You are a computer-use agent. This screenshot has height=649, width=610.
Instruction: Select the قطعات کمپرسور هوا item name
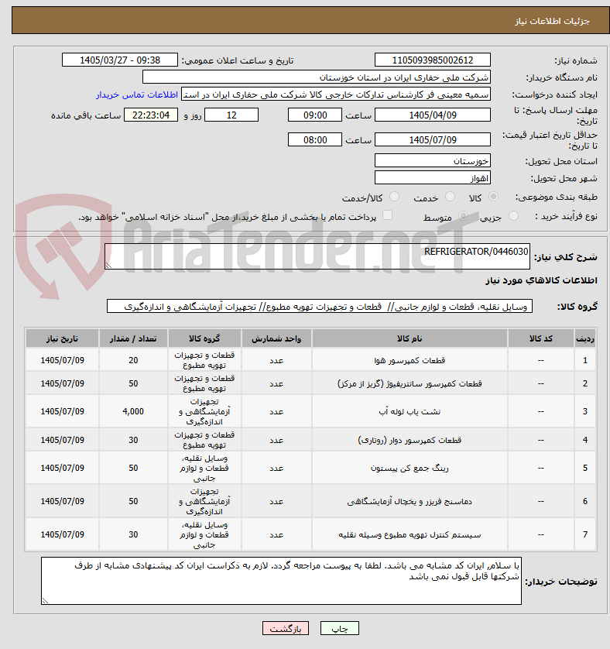410,360
